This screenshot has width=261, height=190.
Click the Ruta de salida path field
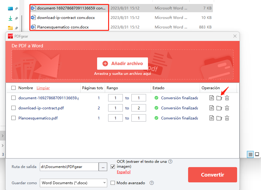pos(69,167)
